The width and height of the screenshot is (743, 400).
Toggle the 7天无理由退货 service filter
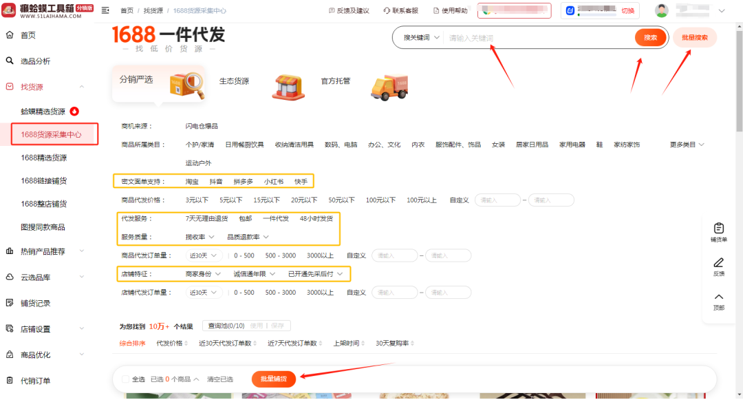[206, 218]
